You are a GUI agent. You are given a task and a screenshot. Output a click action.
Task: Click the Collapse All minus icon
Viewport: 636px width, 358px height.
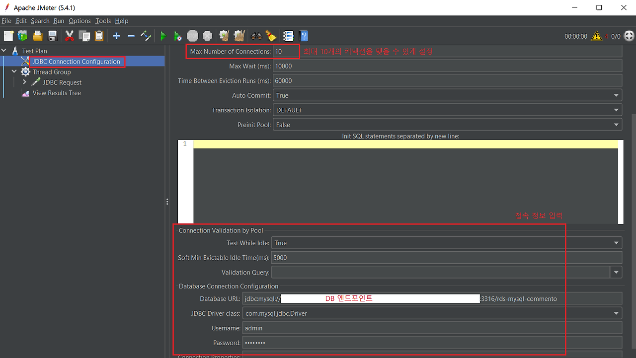[x=131, y=36]
